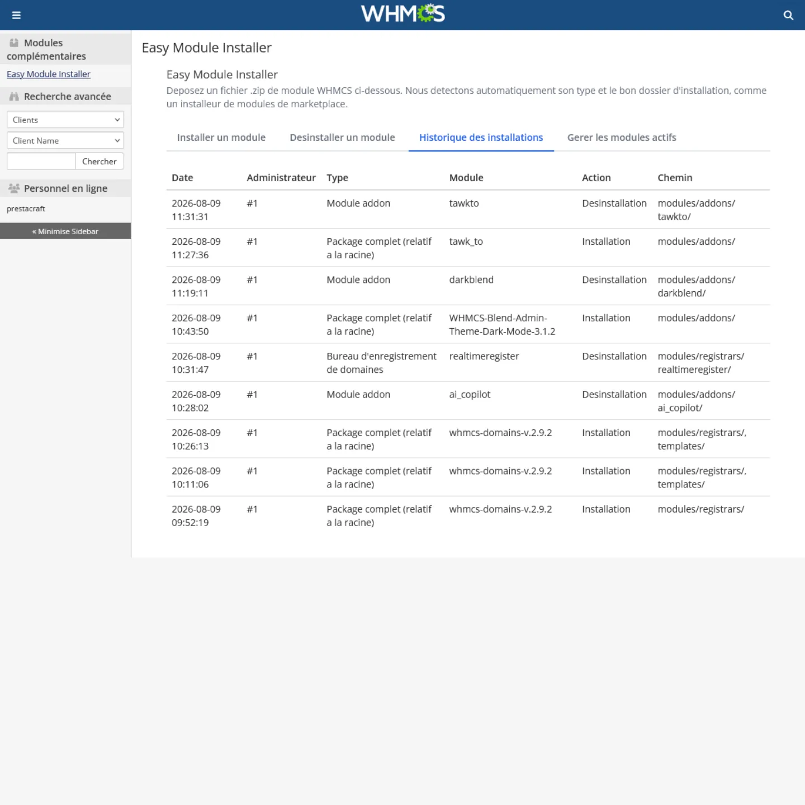Click the Chemin column header
The height and width of the screenshot is (805, 805).
(675, 178)
